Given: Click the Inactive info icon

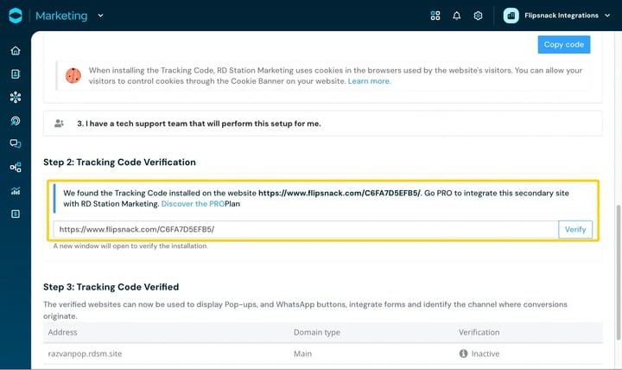Looking at the screenshot, I should coord(463,354).
